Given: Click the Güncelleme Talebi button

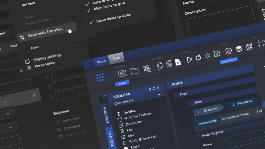Looking at the screenshot, I should tap(235, 116).
